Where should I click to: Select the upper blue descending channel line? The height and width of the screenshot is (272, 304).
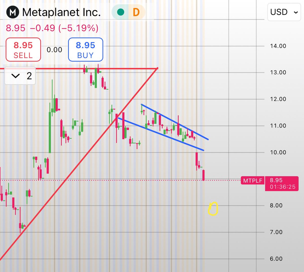175,122
